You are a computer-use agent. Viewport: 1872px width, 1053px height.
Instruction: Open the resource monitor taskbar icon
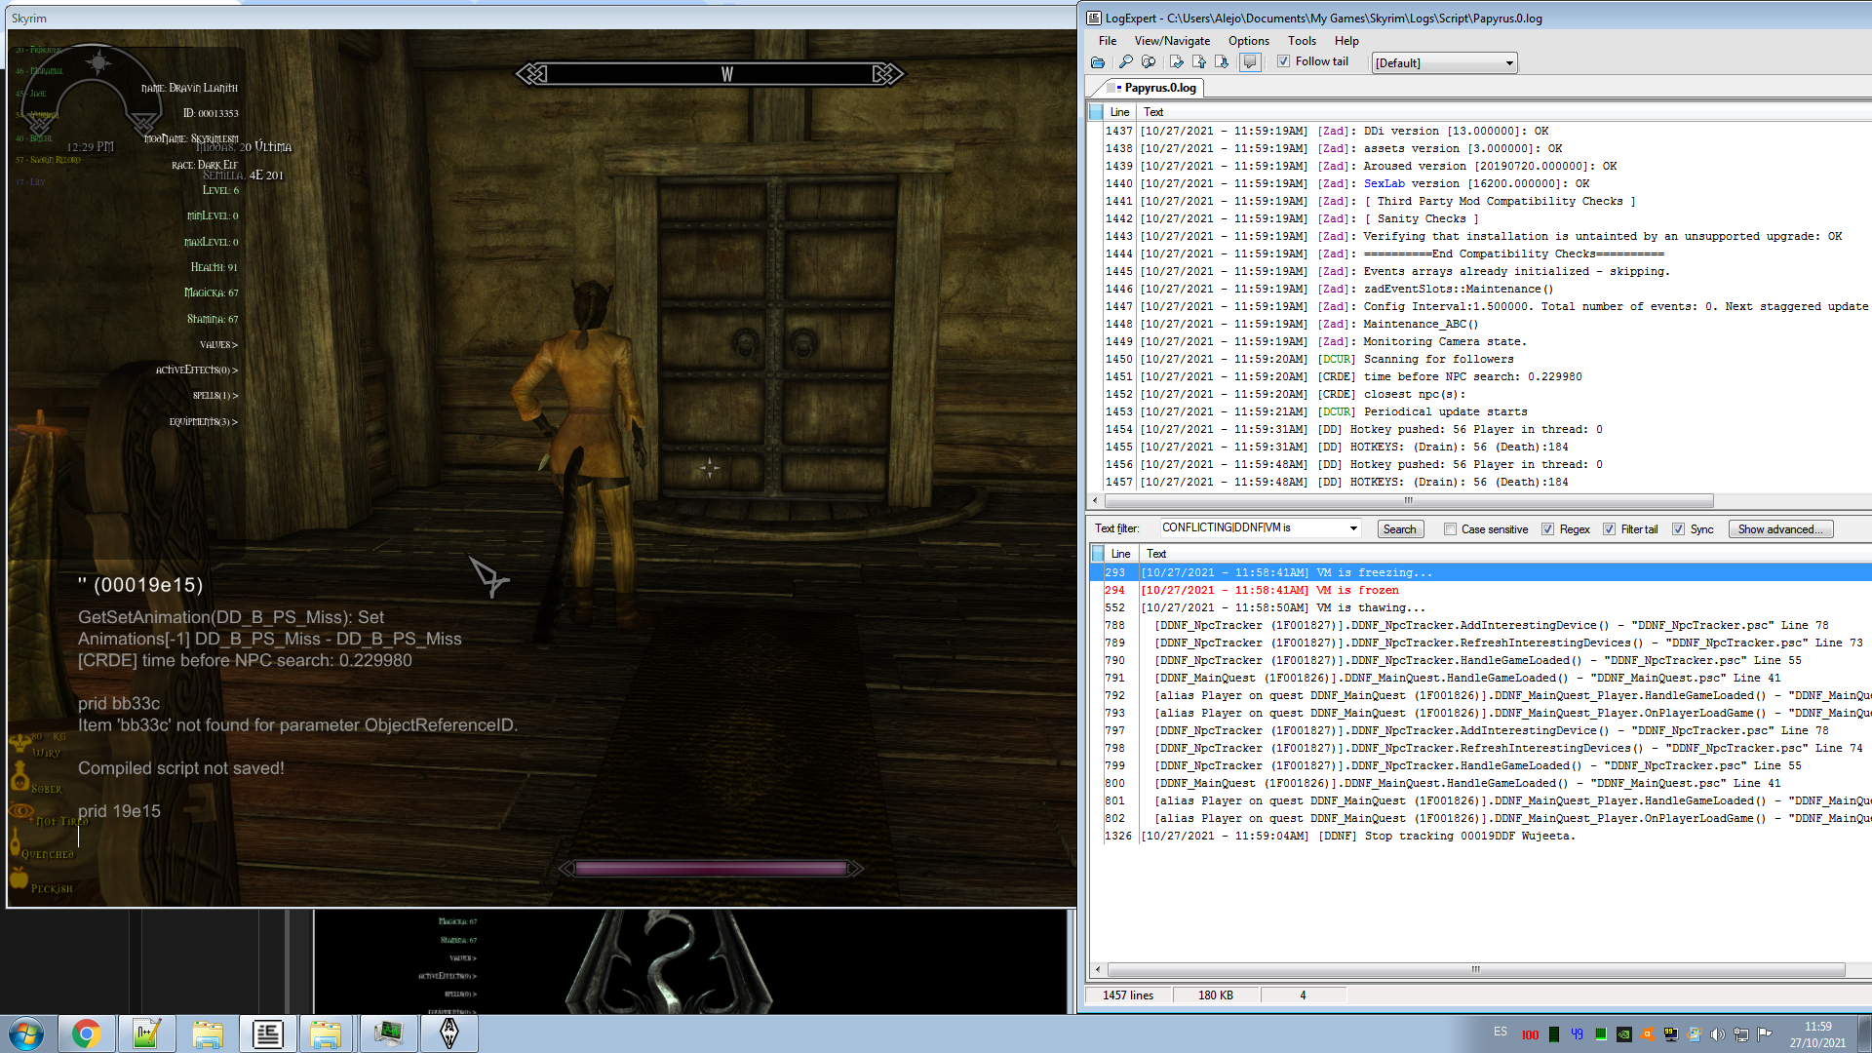click(388, 1033)
